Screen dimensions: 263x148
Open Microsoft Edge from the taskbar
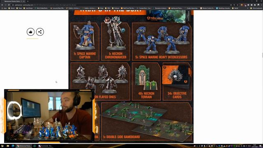tap(13, 146)
